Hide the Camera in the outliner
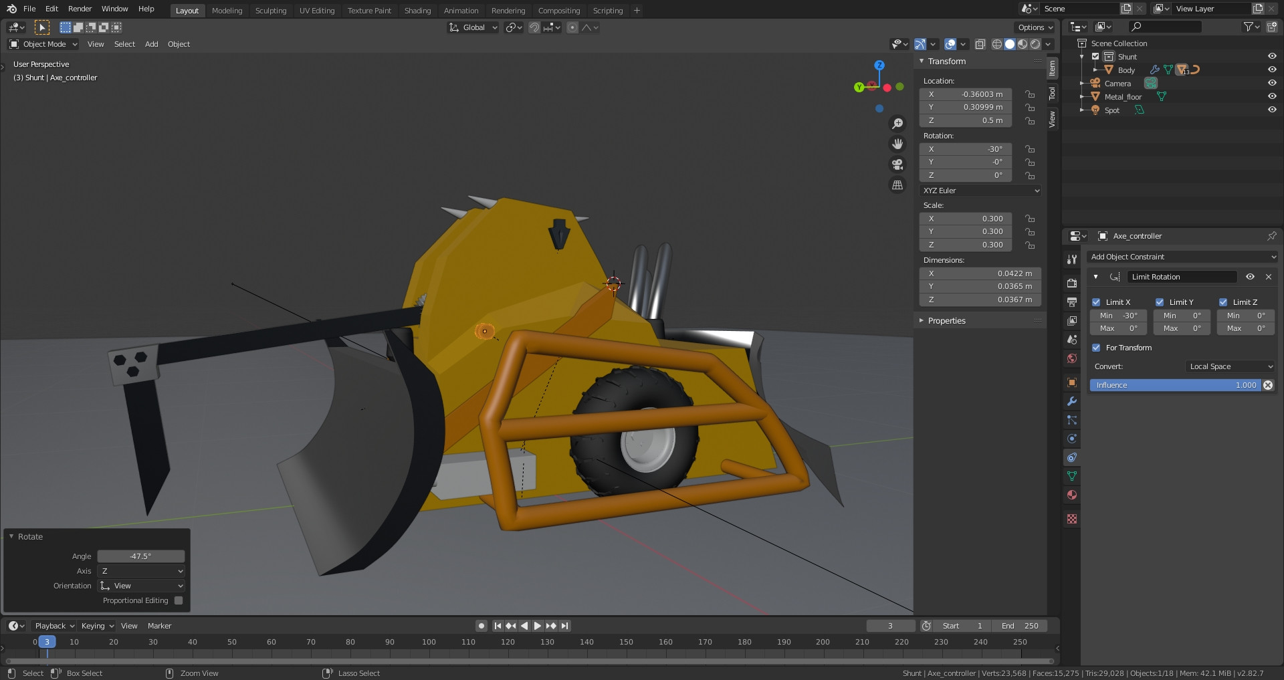This screenshot has width=1284, height=680. [x=1272, y=83]
